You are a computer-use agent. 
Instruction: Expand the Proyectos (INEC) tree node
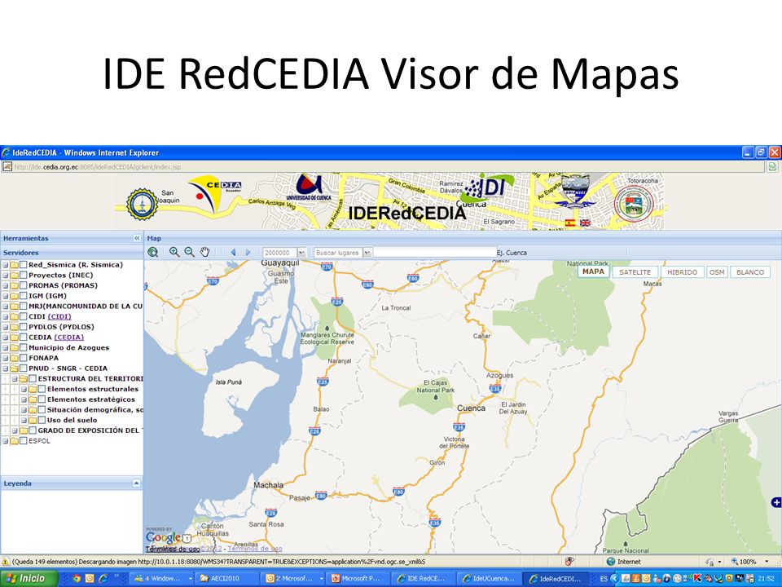click(x=6, y=275)
